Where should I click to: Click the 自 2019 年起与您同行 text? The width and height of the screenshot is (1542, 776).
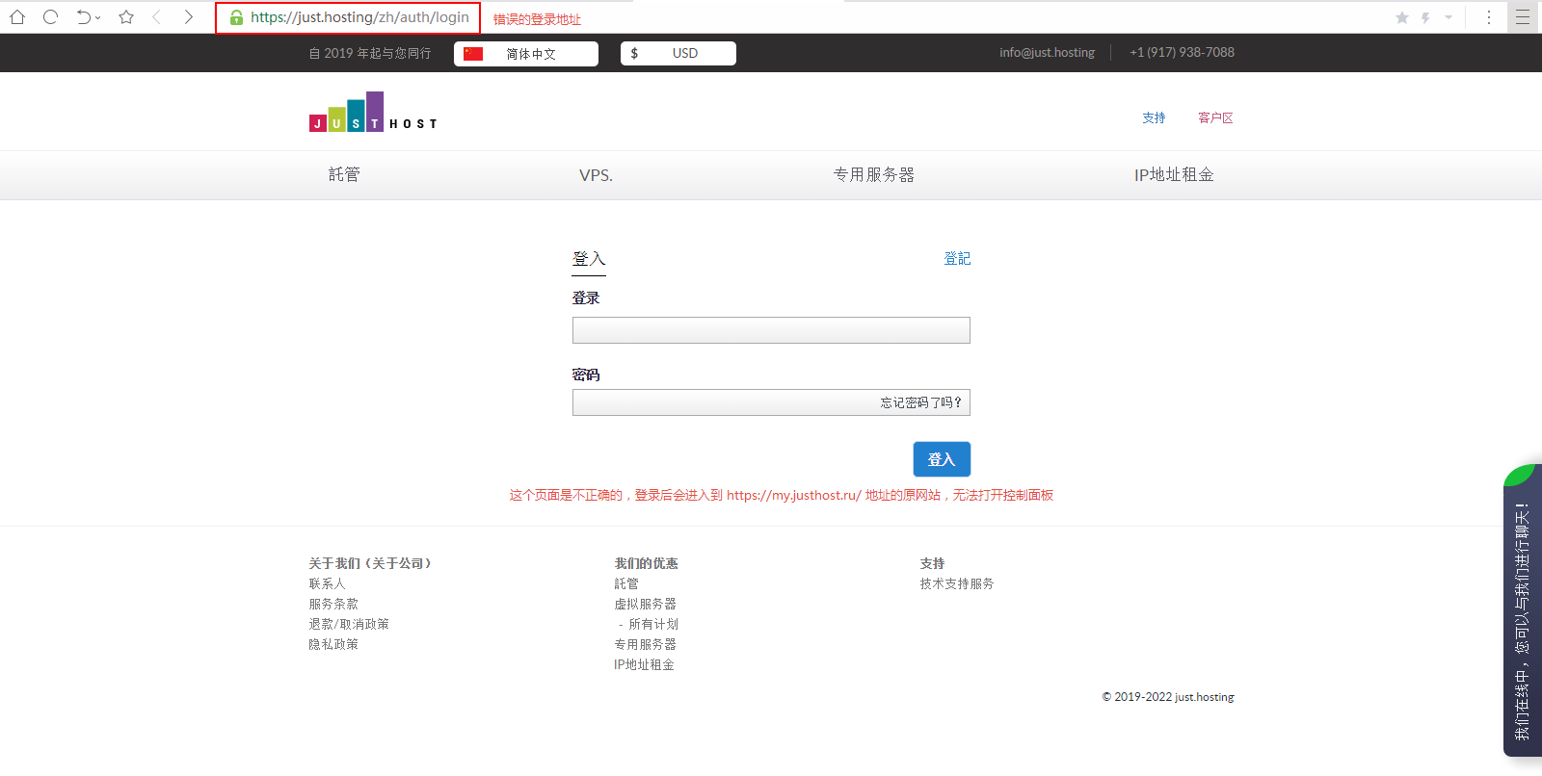pyautogui.click(x=370, y=53)
